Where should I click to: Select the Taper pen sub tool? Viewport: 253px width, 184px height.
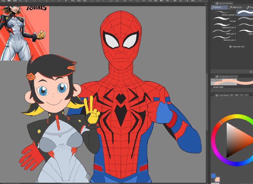click(245, 32)
